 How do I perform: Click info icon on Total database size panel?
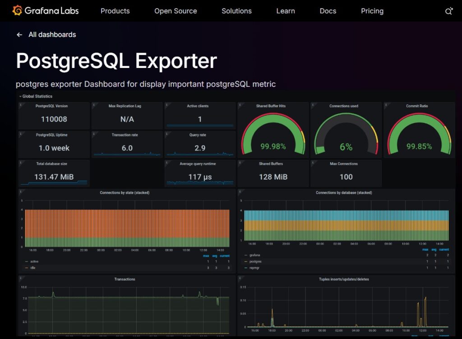pos(21,163)
